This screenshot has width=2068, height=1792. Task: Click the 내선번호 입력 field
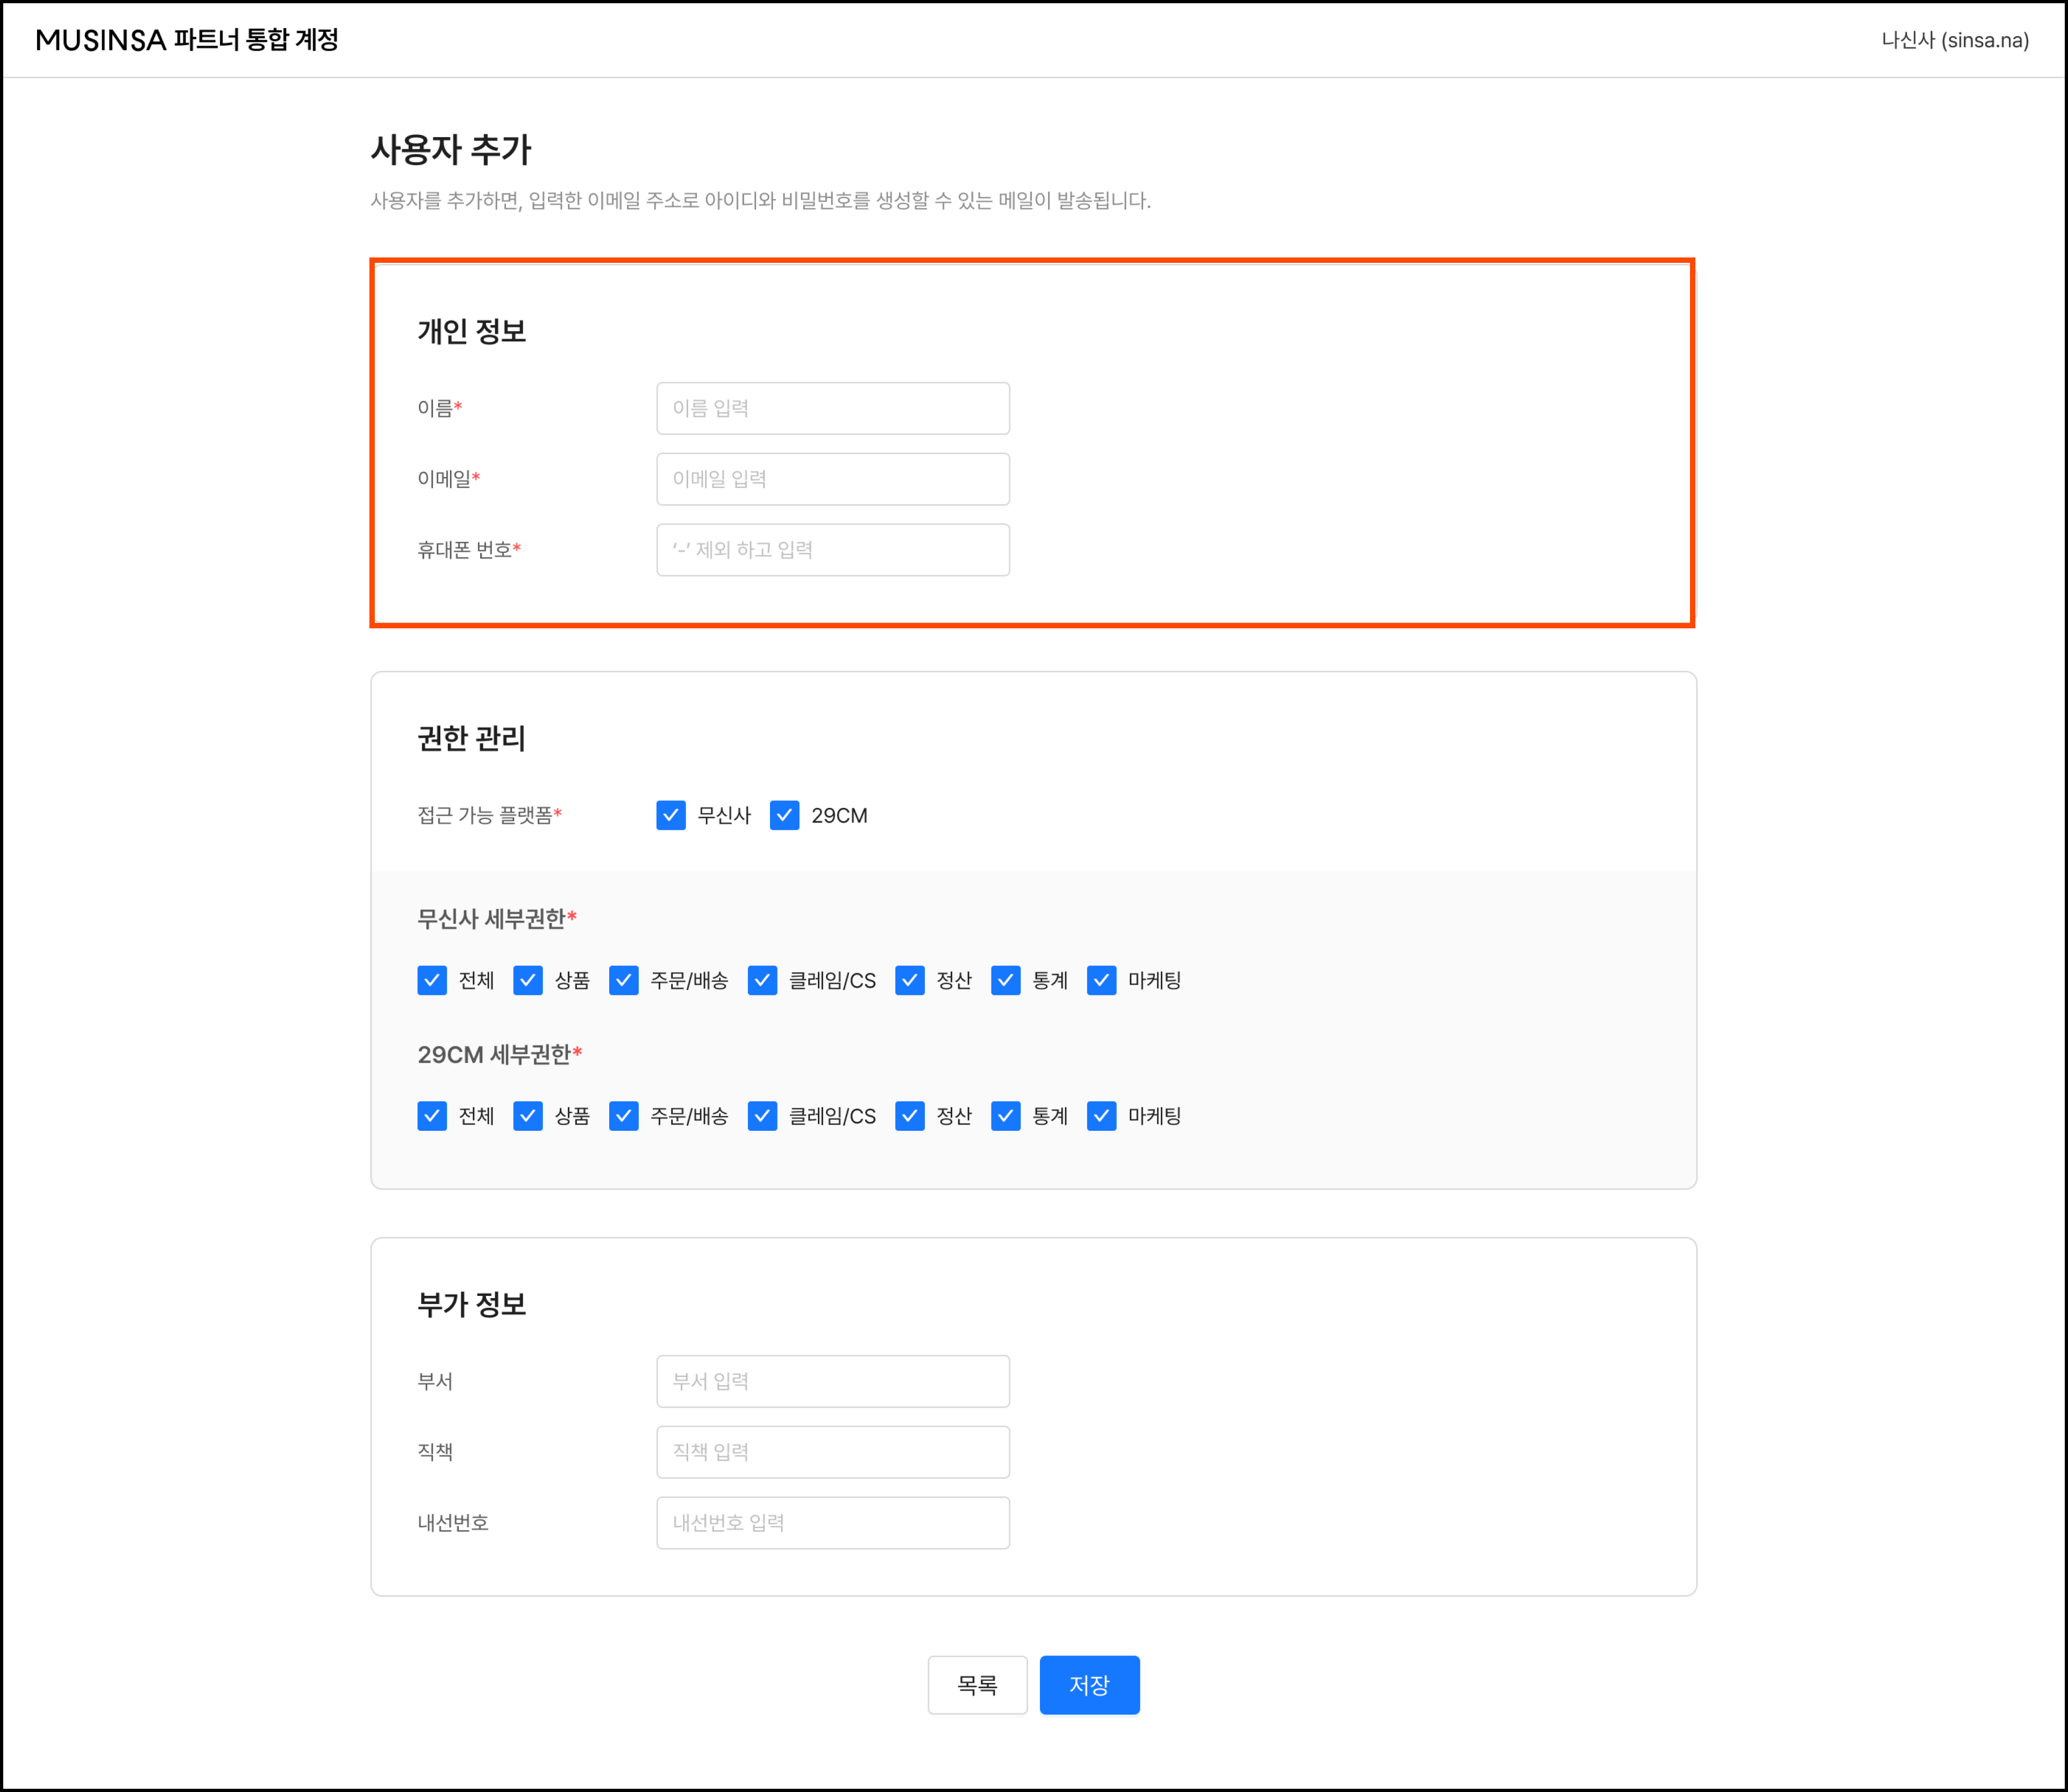coord(832,1523)
